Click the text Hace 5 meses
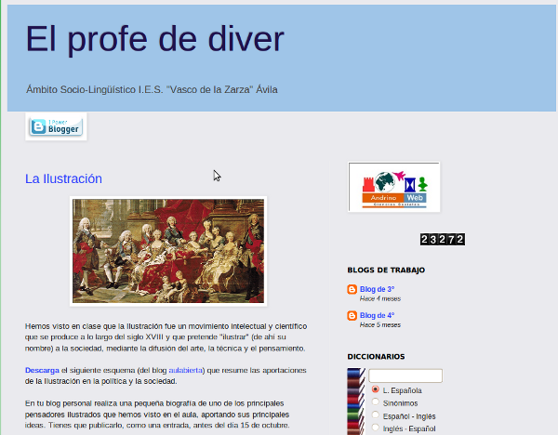 (380, 325)
